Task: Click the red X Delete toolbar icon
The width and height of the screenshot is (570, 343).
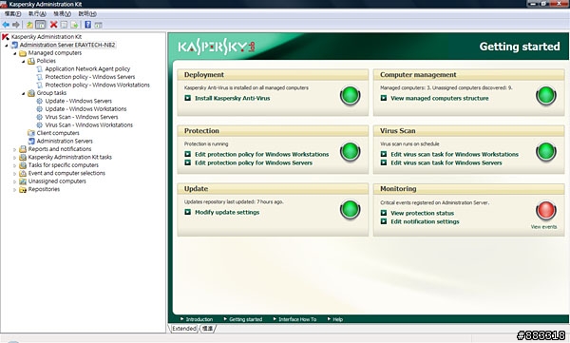Action: click(53, 25)
